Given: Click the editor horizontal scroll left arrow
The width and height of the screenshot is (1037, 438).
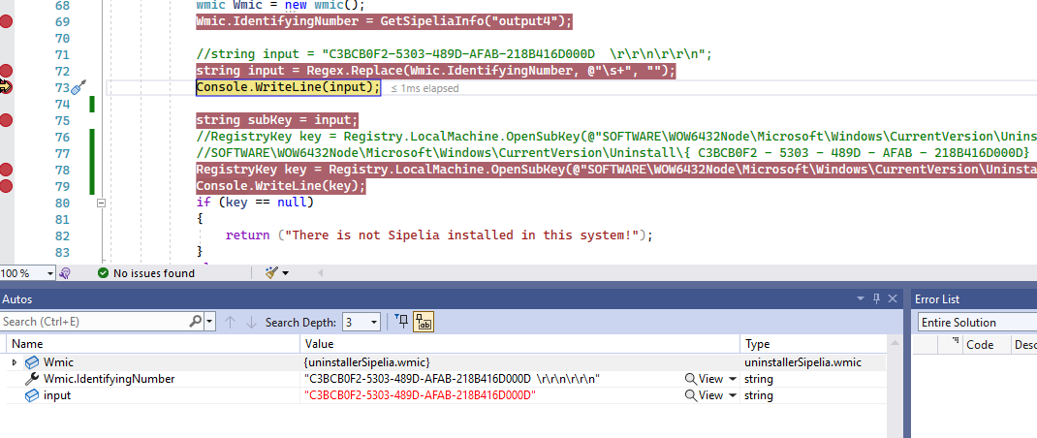Looking at the screenshot, I should 322,272.
